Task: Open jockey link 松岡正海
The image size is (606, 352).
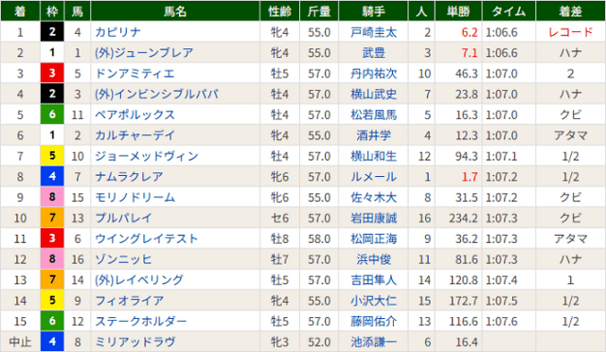Action: point(373,238)
